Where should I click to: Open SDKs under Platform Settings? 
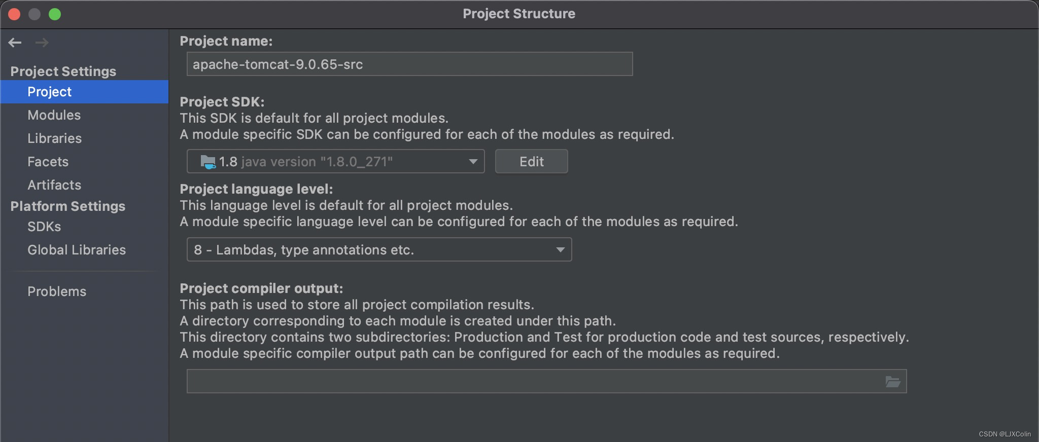click(x=44, y=227)
